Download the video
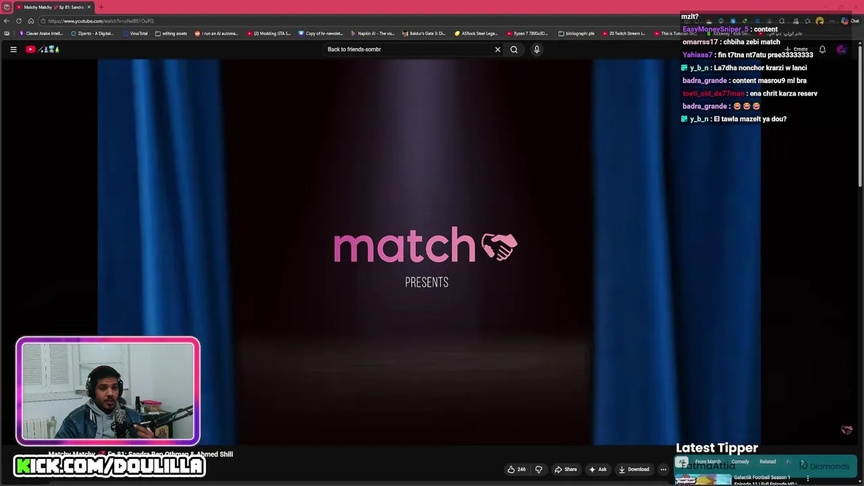Viewport: 864px width, 486px height. (634, 470)
